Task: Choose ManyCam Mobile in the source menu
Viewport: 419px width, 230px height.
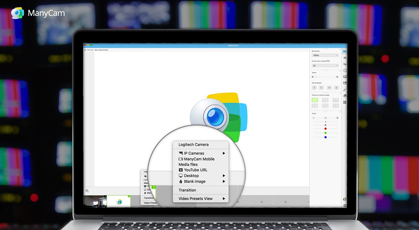Action: tap(197, 159)
